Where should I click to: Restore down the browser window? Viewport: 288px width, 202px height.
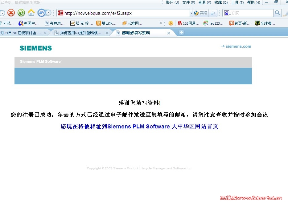(x=276, y=2)
